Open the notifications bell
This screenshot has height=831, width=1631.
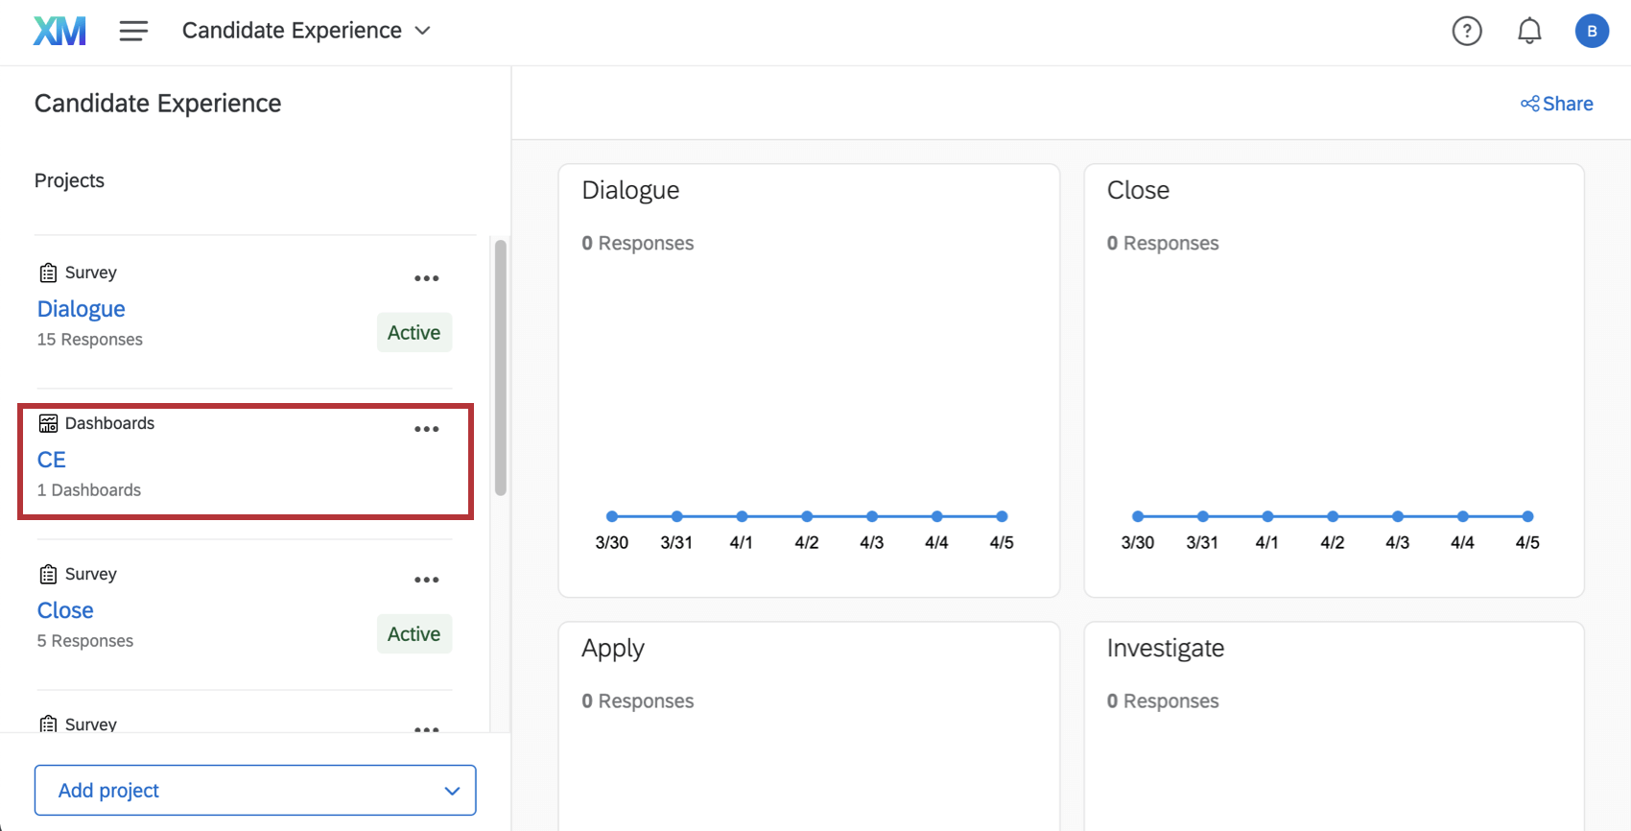click(1529, 31)
